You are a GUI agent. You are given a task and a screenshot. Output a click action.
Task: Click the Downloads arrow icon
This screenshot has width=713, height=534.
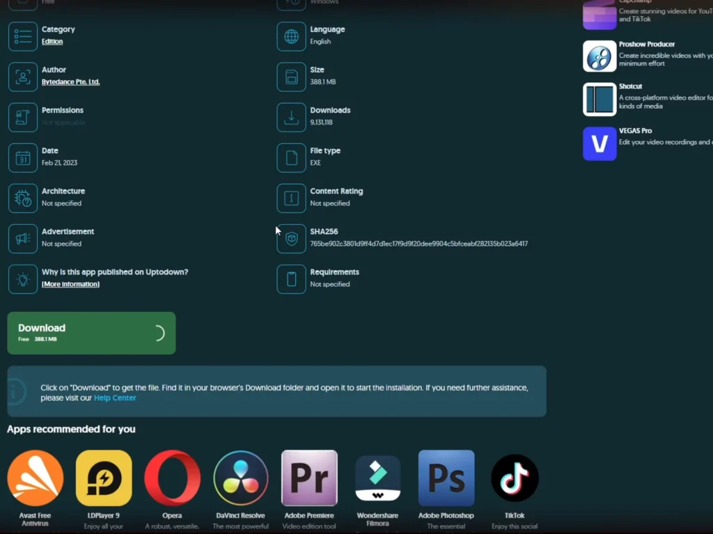(x=292, y=118)
